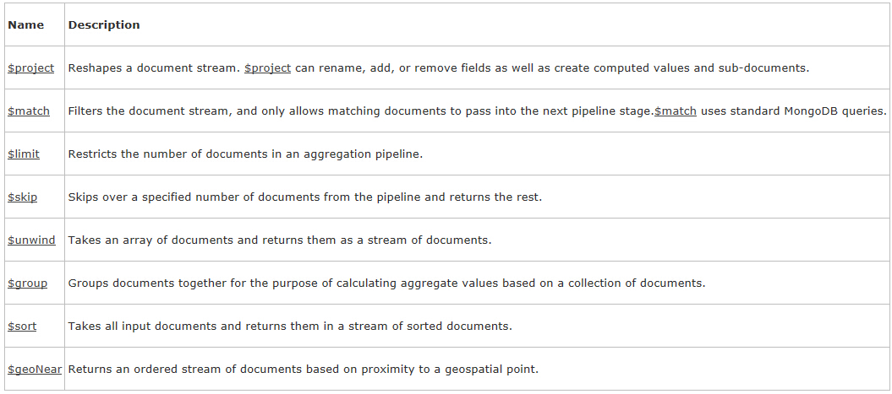Click the 'Returns an ordered stream' description text

[x=304, y=369]
